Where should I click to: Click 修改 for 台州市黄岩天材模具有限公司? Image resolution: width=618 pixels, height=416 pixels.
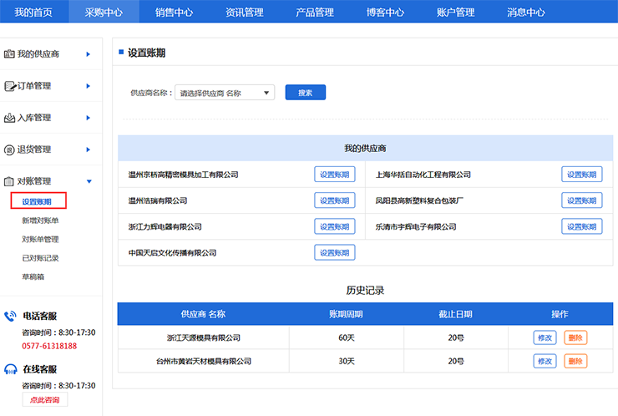(545, 361)
